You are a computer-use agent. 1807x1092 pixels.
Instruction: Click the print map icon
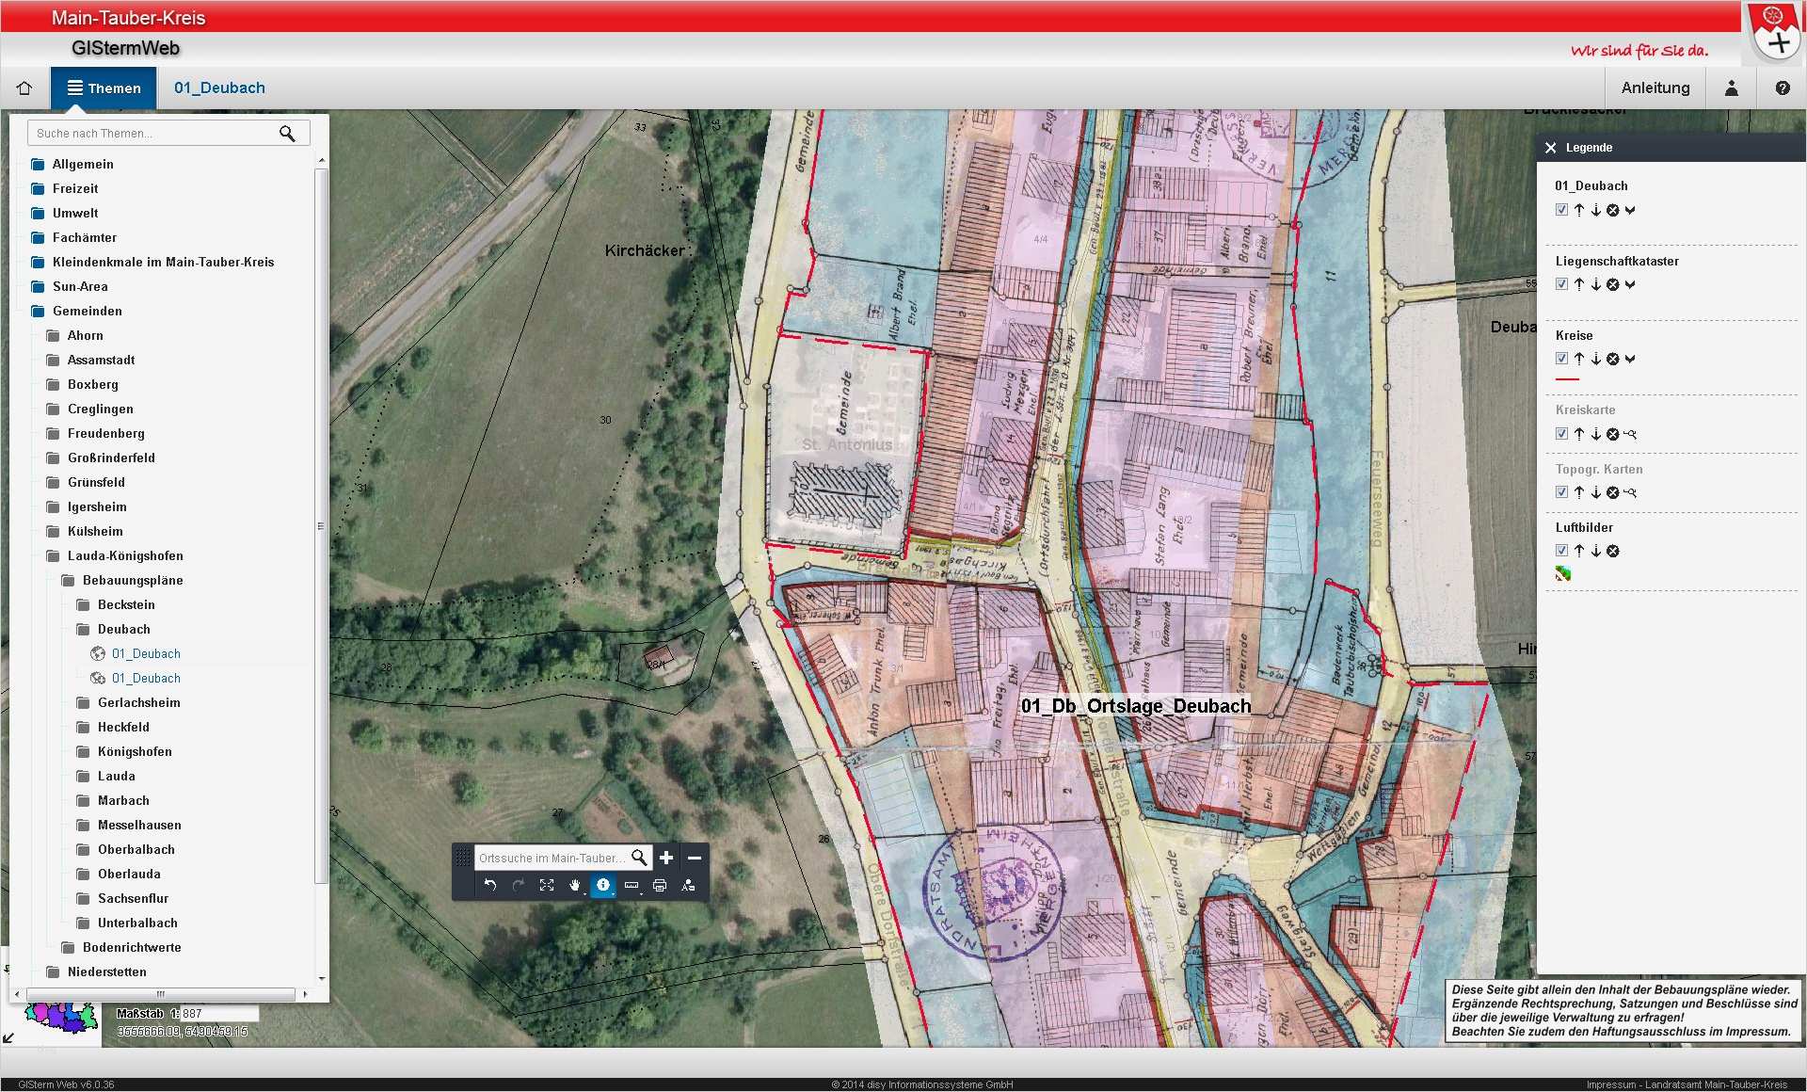click(660, 885)
